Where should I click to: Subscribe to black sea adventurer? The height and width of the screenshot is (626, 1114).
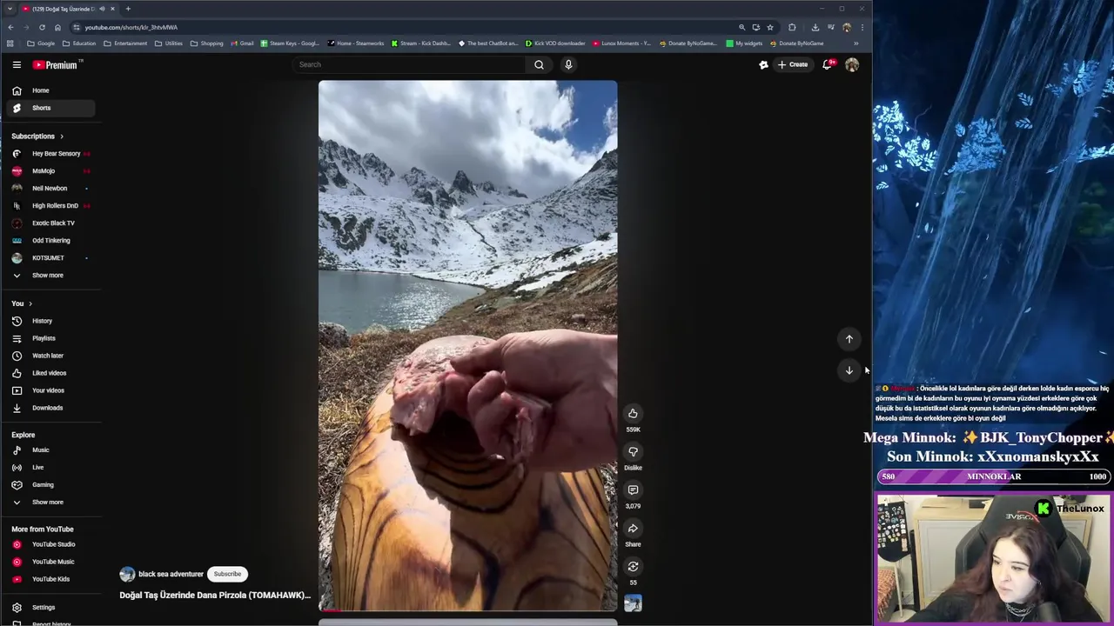tap(227, 574)
